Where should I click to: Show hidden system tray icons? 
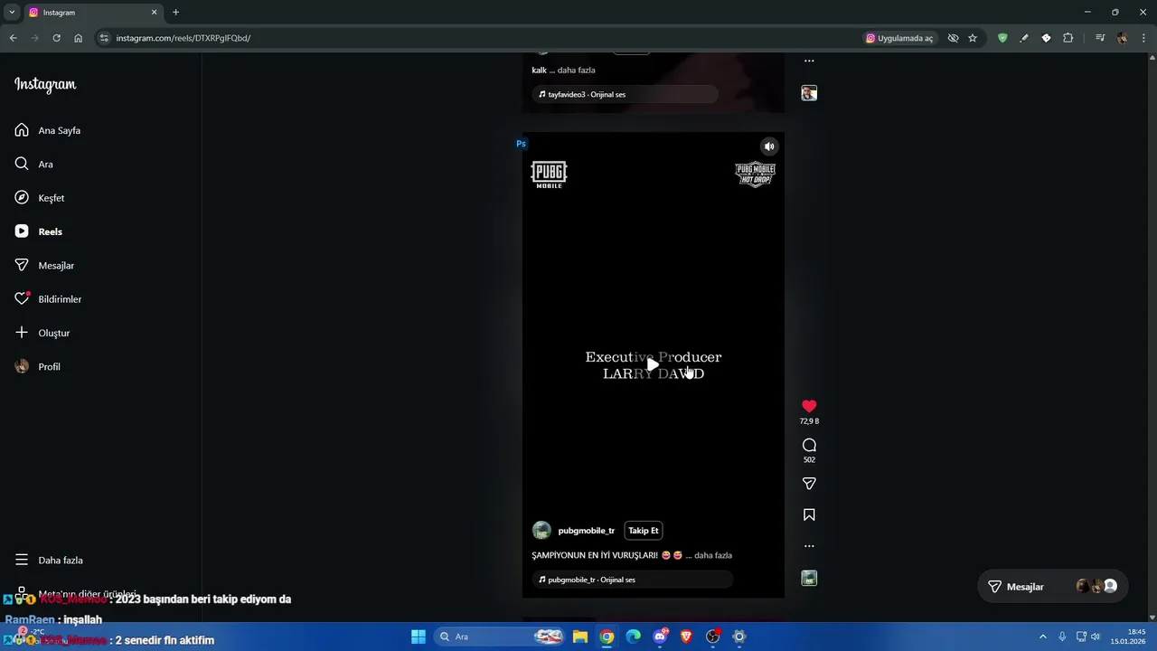pos(1042,637)
